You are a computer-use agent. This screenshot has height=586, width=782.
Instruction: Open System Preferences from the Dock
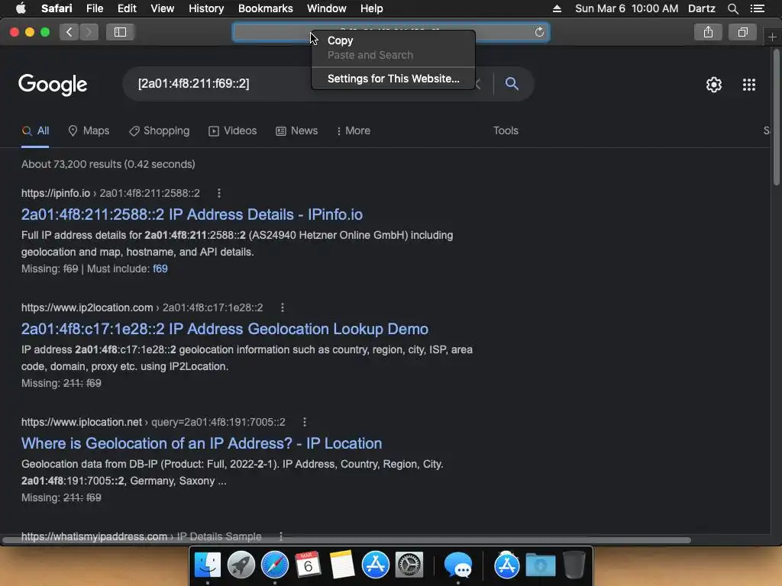point(409,565)
